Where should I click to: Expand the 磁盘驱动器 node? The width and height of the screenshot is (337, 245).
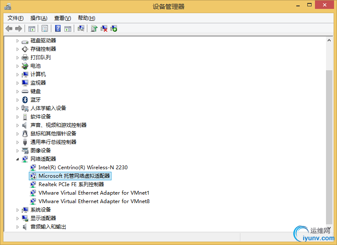point(17,41)
